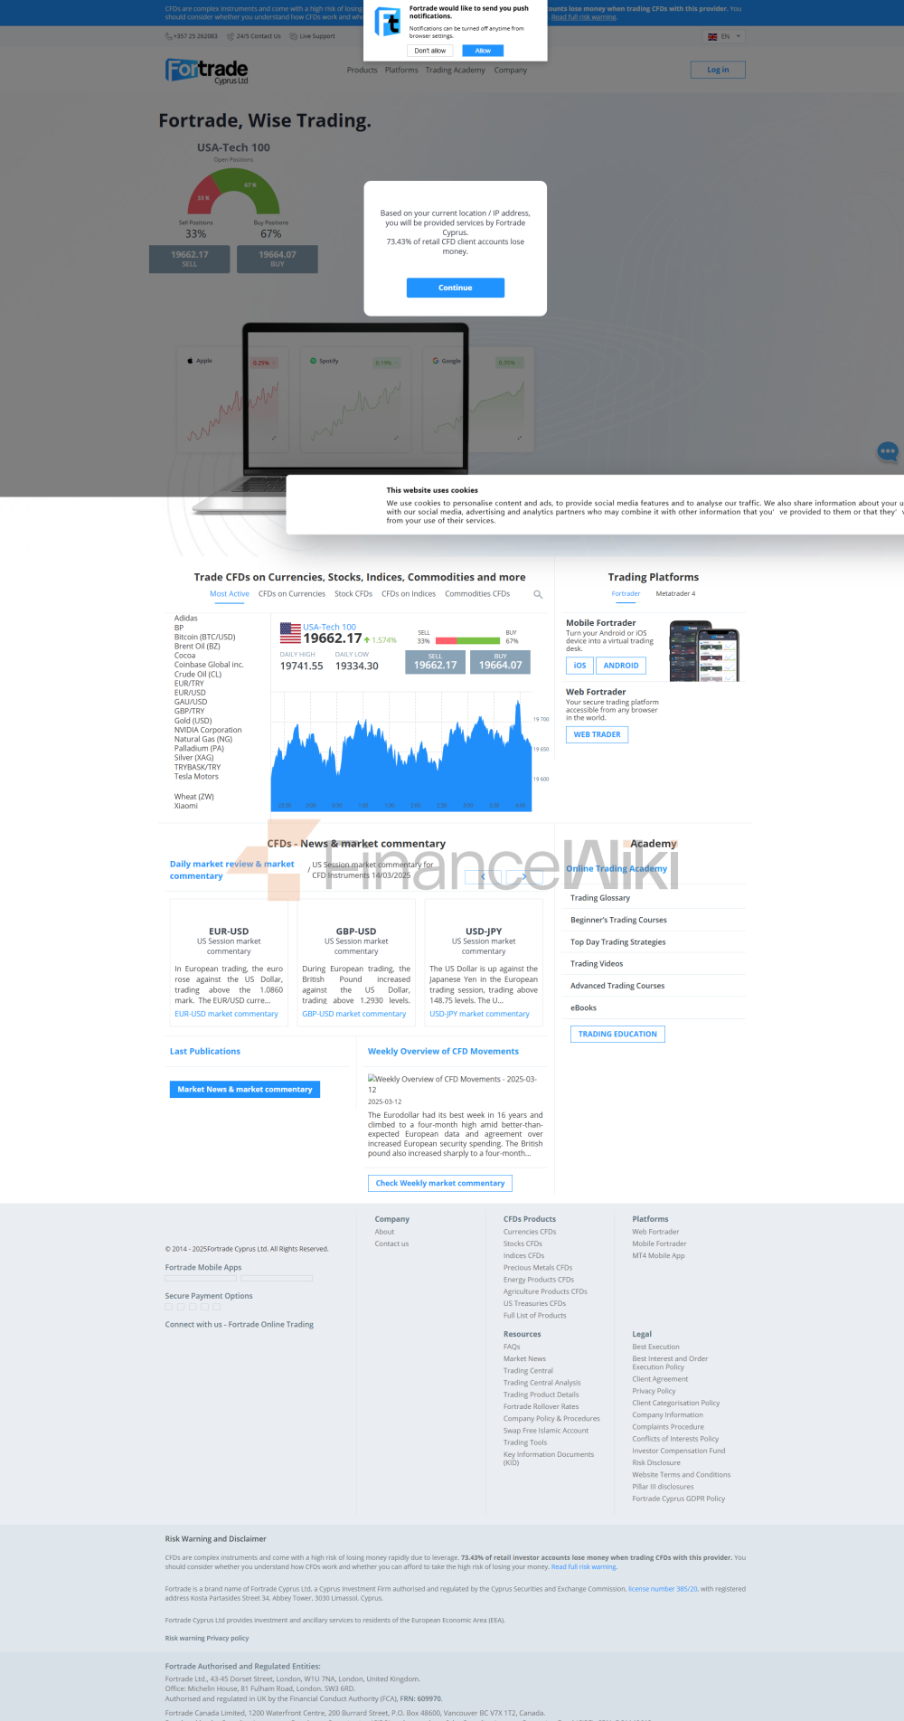Open Trading Glossary in the Academy list
904x1721 pixels.
tap(600, 898)
